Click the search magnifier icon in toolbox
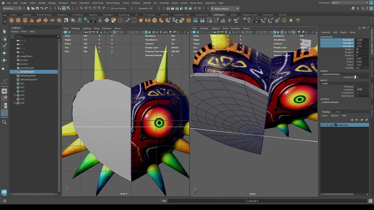This screenshot has width=374, height=210. (x=4, y=122)
